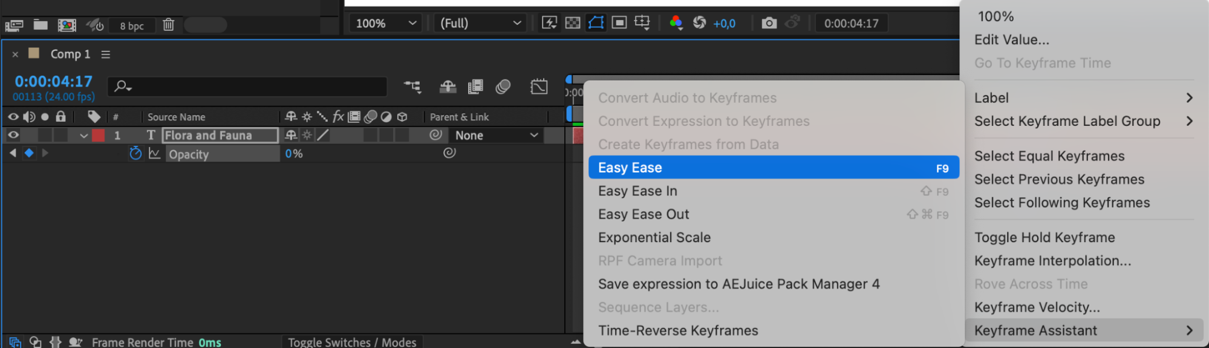Open the 100% magnification dropdown
The width and height of the screenshot is (1209, 348).
[x=386, y=23]
